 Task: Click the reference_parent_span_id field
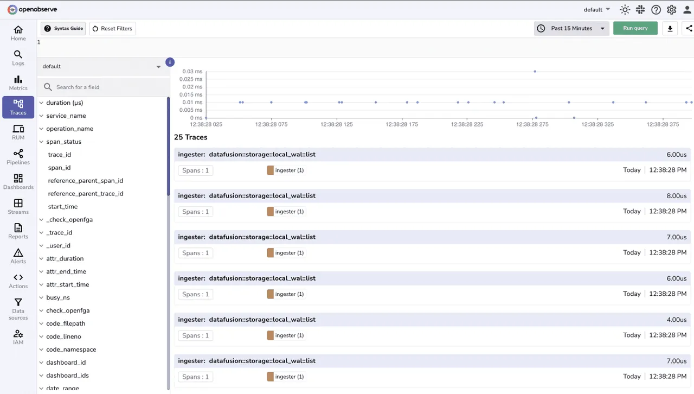pyautogui.click(x=86, y=181)
